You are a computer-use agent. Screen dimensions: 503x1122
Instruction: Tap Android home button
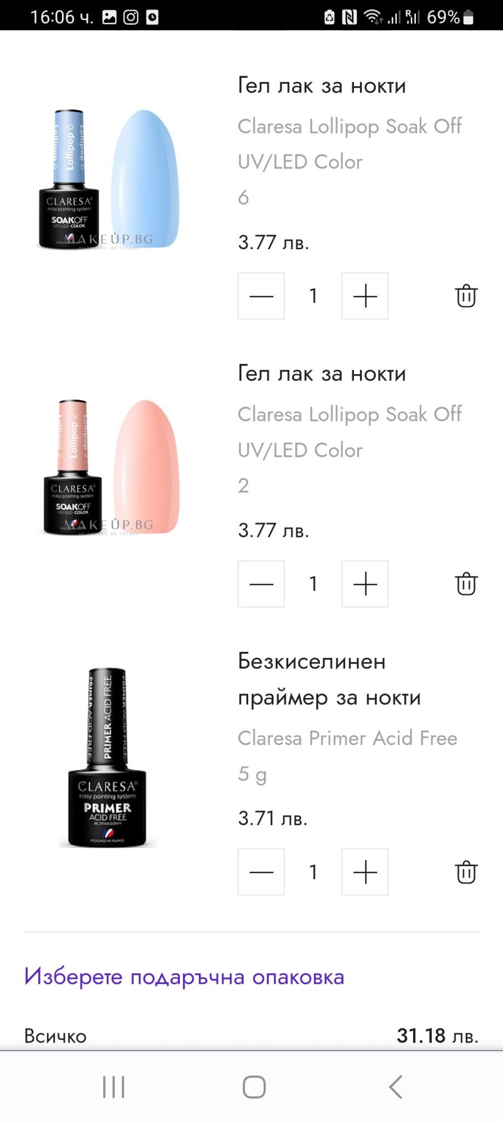coord(254,1087)
